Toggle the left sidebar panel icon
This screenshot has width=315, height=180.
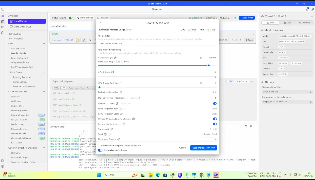[x=3, y=9]
